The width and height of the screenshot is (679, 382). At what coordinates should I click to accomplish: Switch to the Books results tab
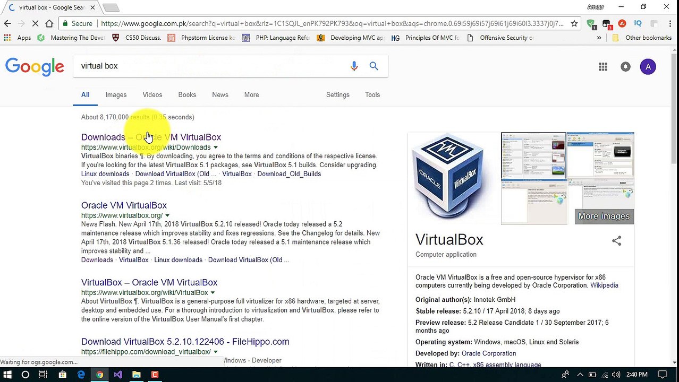(x=187, y=95)
